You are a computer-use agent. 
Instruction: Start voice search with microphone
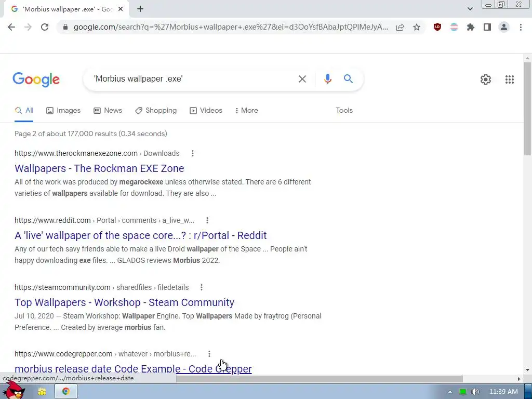tap(327, 79)
